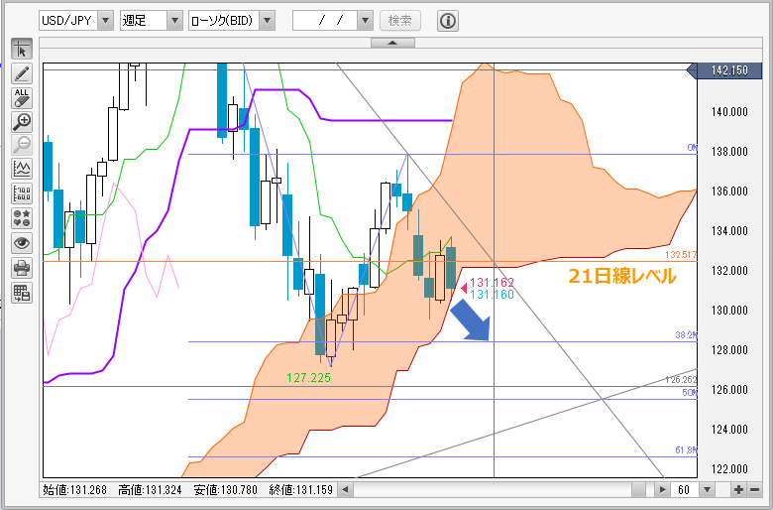The height and width of the screenshot is (510, 773).
Task: Click the plus zoom button
Action: [738, 490]
